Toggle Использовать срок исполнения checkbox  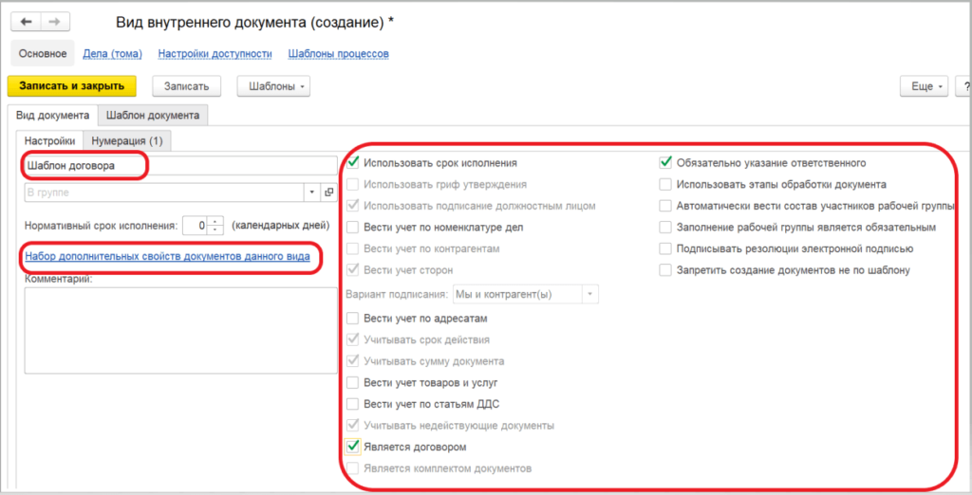(353, 163)
